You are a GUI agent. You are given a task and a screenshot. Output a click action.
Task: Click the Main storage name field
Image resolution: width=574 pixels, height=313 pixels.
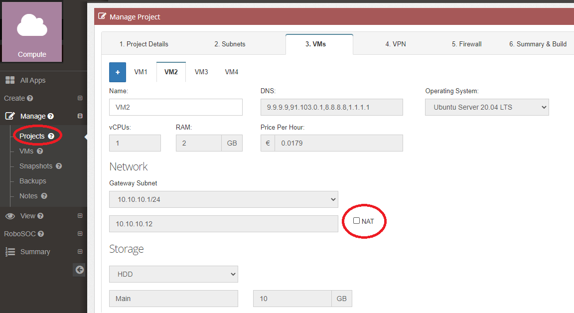pyautogui.click(x=173, y=299)
